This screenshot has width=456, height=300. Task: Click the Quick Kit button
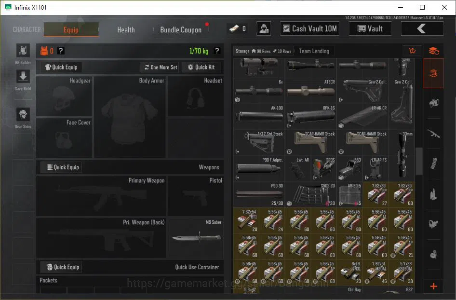(201, 67)
